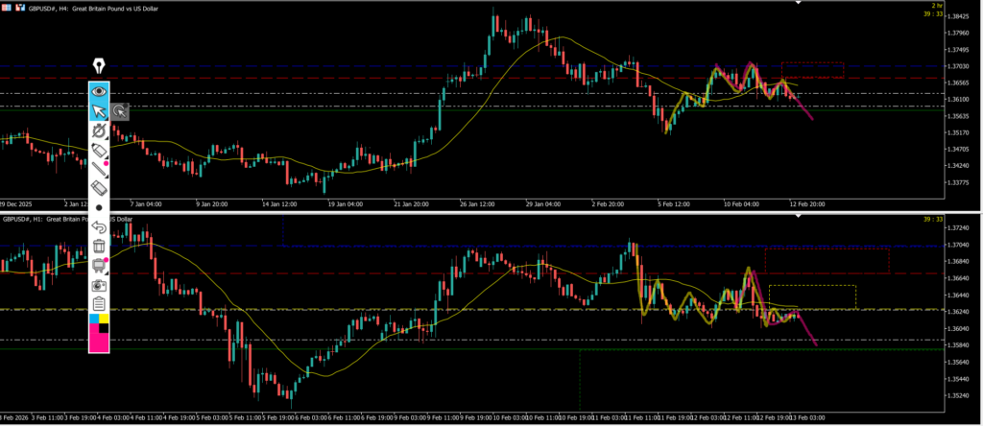Click the grey cursor-target icon beside the arrow
The height and width of the screenshot is (426, 983).
click(x=119, y=111)
